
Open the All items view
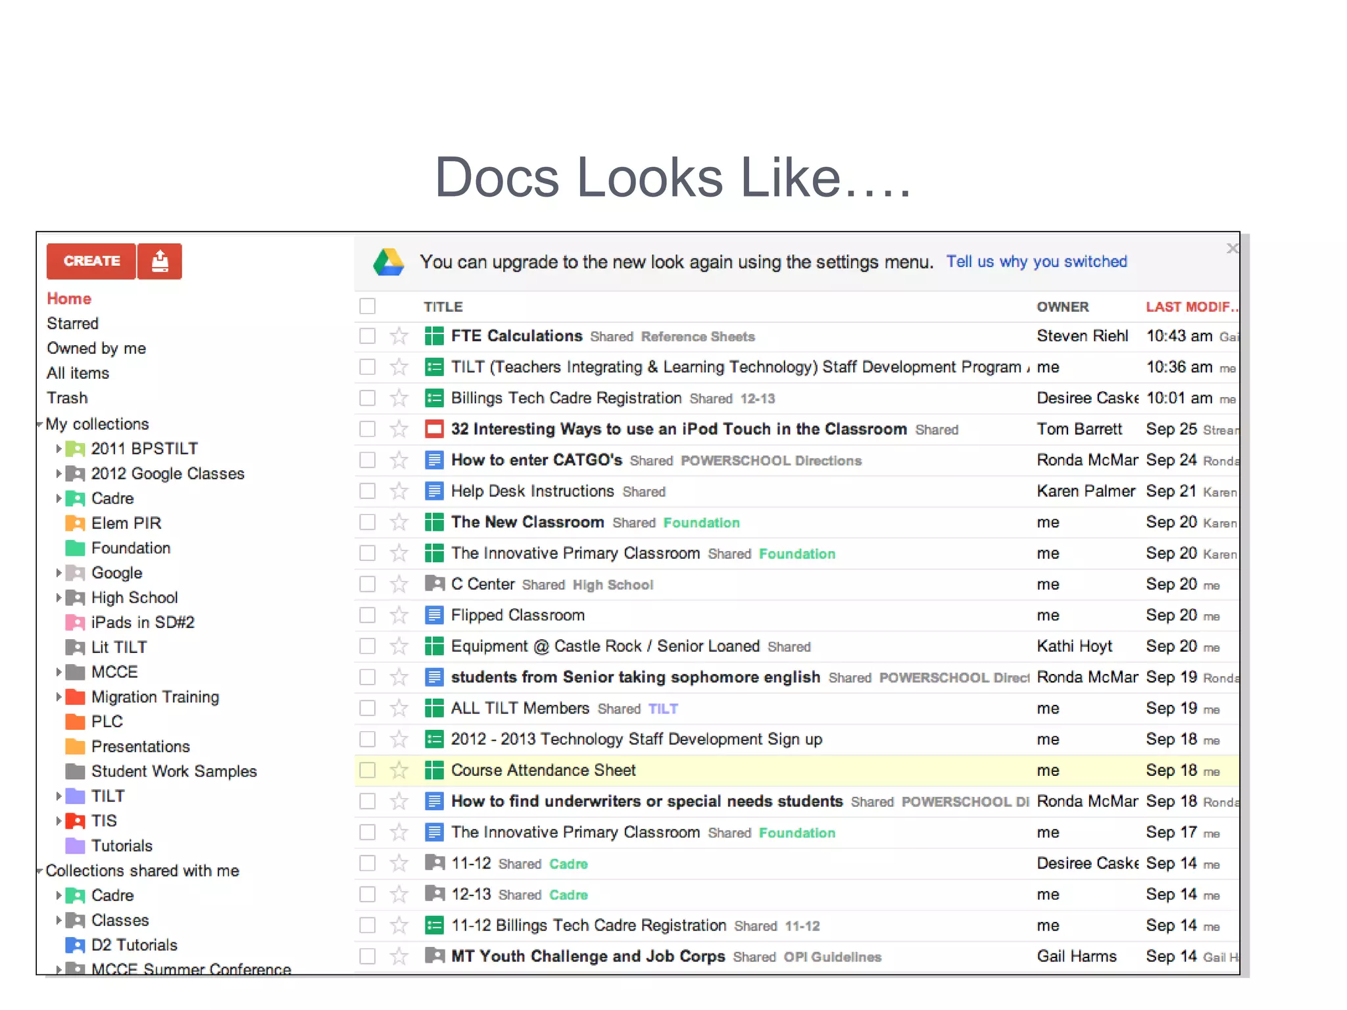[78, 373]
